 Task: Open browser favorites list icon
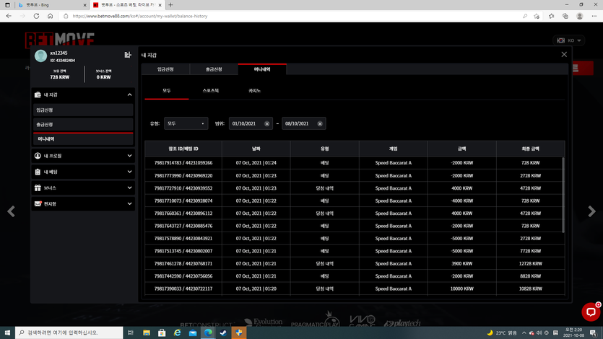[552, 16]
